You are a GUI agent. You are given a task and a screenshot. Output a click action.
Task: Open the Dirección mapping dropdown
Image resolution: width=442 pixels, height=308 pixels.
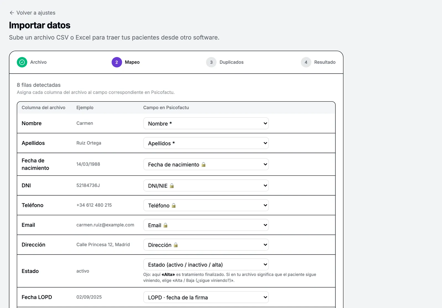206,245
